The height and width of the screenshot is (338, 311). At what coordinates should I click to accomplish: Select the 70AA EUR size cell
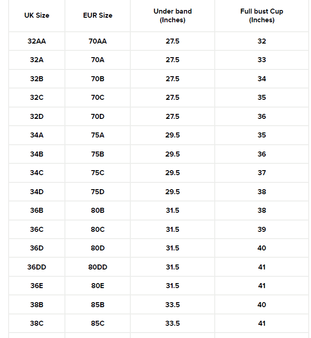point(98,41)
